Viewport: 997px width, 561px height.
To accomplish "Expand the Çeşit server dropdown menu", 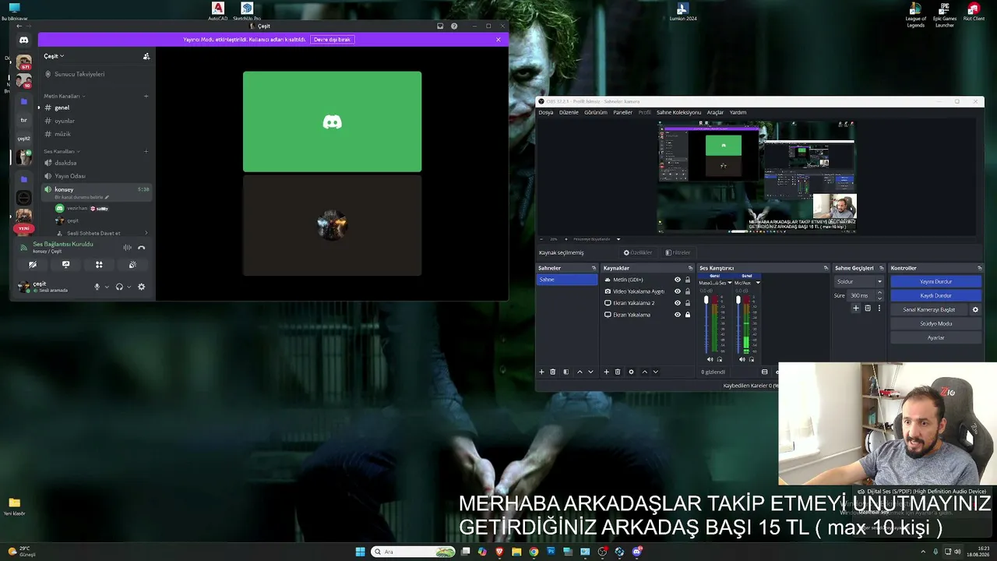I will [54, 56].
